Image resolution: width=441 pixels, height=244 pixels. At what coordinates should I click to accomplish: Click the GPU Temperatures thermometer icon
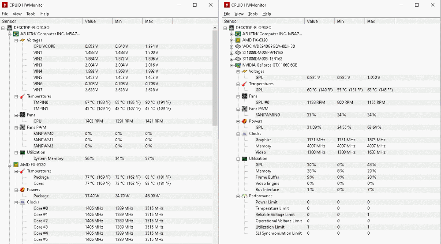244,84
